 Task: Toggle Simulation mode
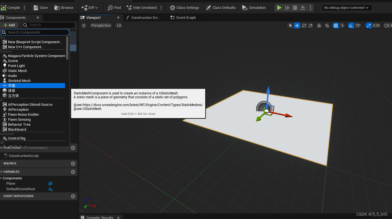254,8
